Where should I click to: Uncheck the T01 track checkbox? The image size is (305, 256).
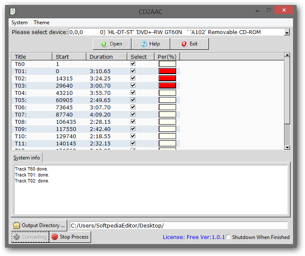(x=133, y=71)
